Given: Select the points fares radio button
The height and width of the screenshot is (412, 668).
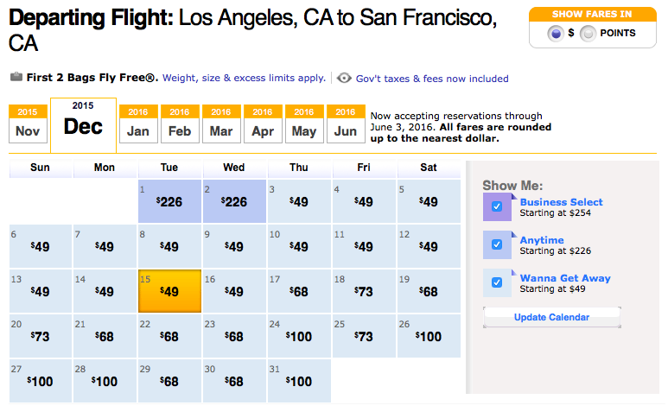Looking at the screenshot, I should (x=588, y=34).
